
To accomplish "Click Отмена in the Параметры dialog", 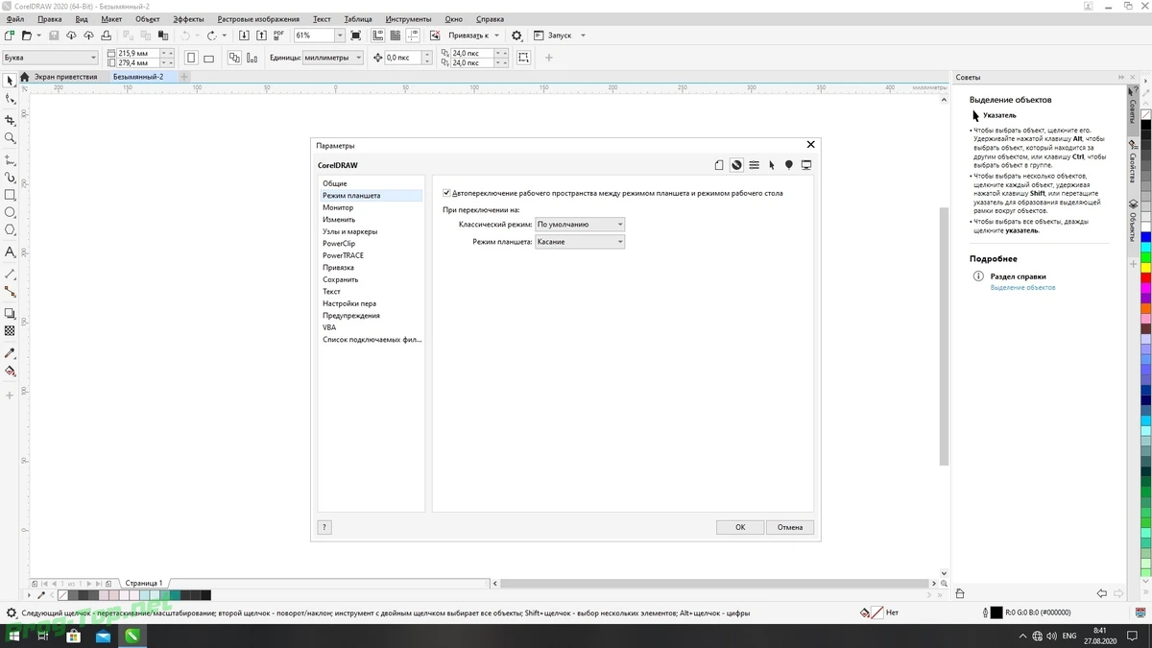I will 790,527.
